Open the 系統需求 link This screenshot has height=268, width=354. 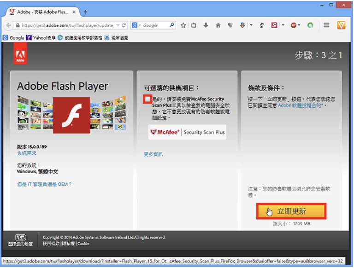tap(27, 153)
